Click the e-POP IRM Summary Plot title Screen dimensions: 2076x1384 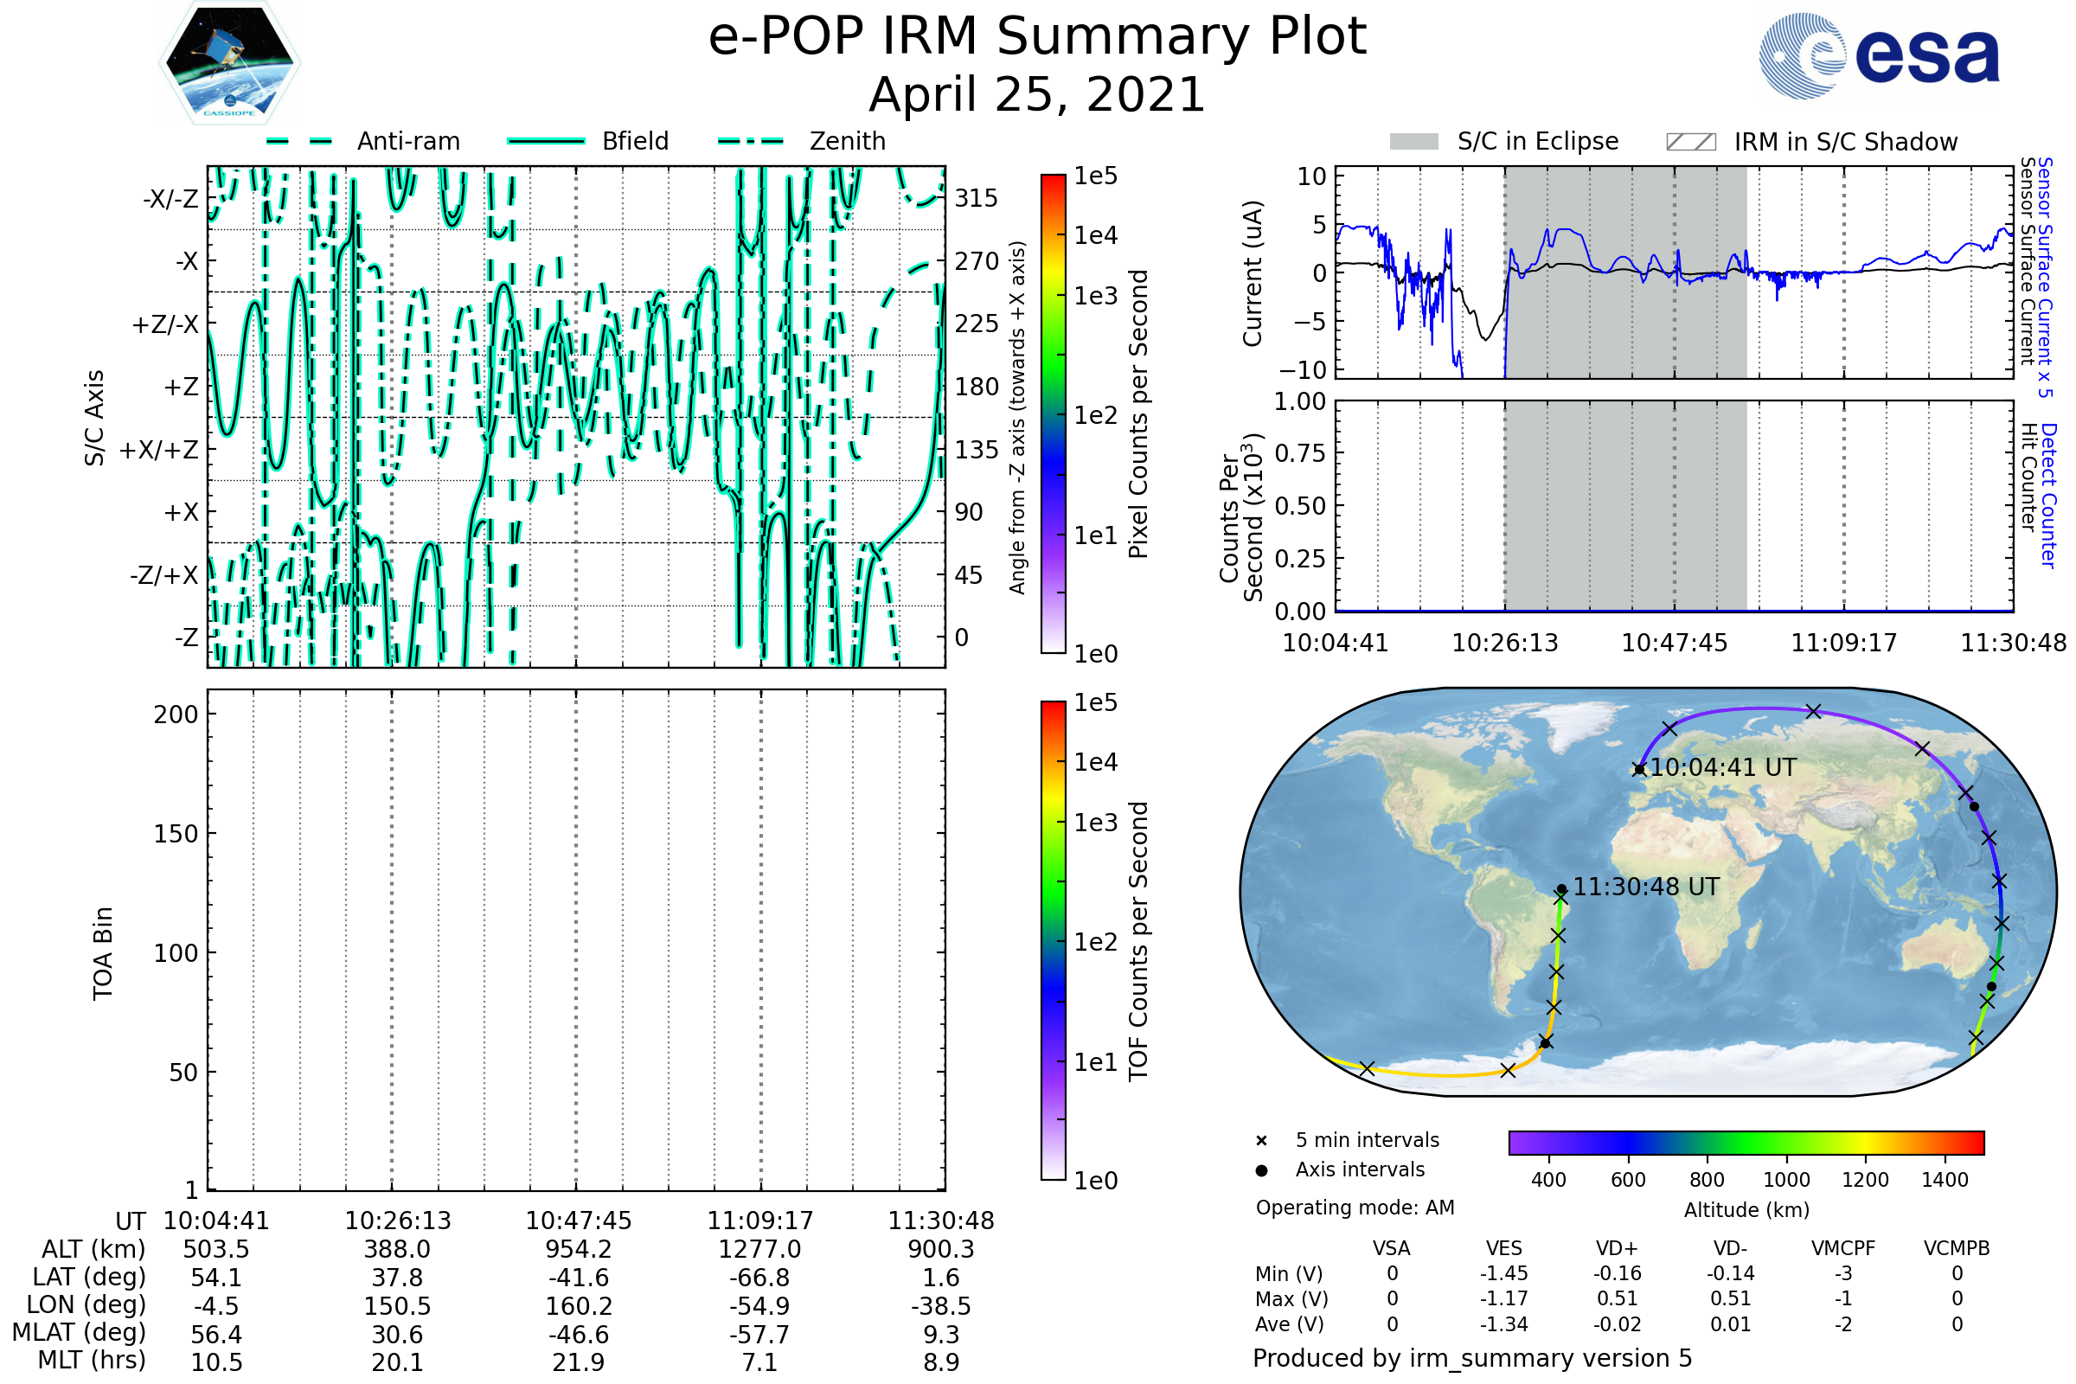pyautogui.click(x=1037, y=37)
